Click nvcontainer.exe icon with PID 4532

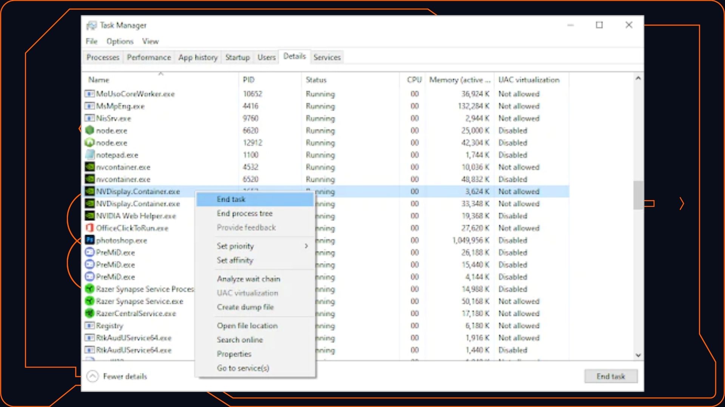pos(89,167)
